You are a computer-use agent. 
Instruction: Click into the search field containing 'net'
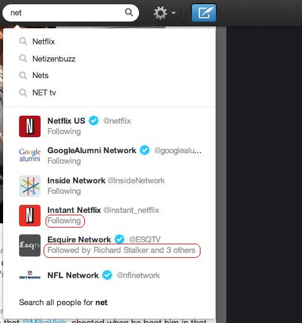(71, 13)
